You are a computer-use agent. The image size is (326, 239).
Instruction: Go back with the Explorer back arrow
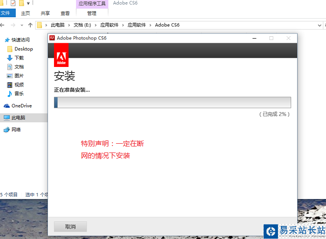click(2, 25)
